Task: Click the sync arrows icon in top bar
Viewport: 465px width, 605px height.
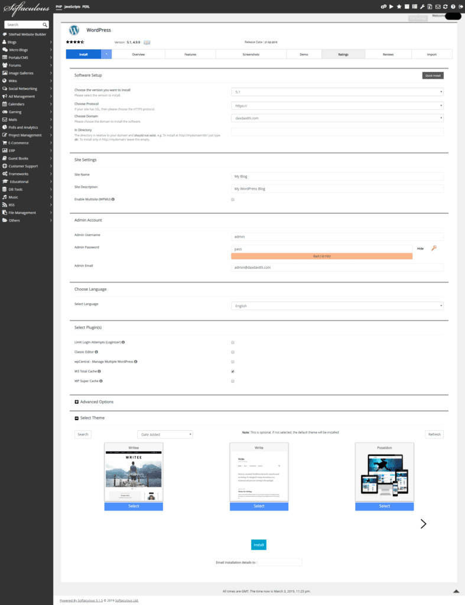Action: (446, 6)
